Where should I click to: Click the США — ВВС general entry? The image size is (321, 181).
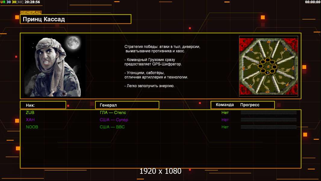[x=112, y=127]
